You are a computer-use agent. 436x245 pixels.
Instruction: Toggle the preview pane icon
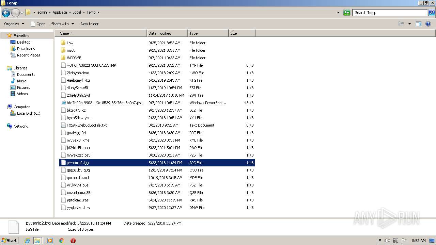(419, 24)
